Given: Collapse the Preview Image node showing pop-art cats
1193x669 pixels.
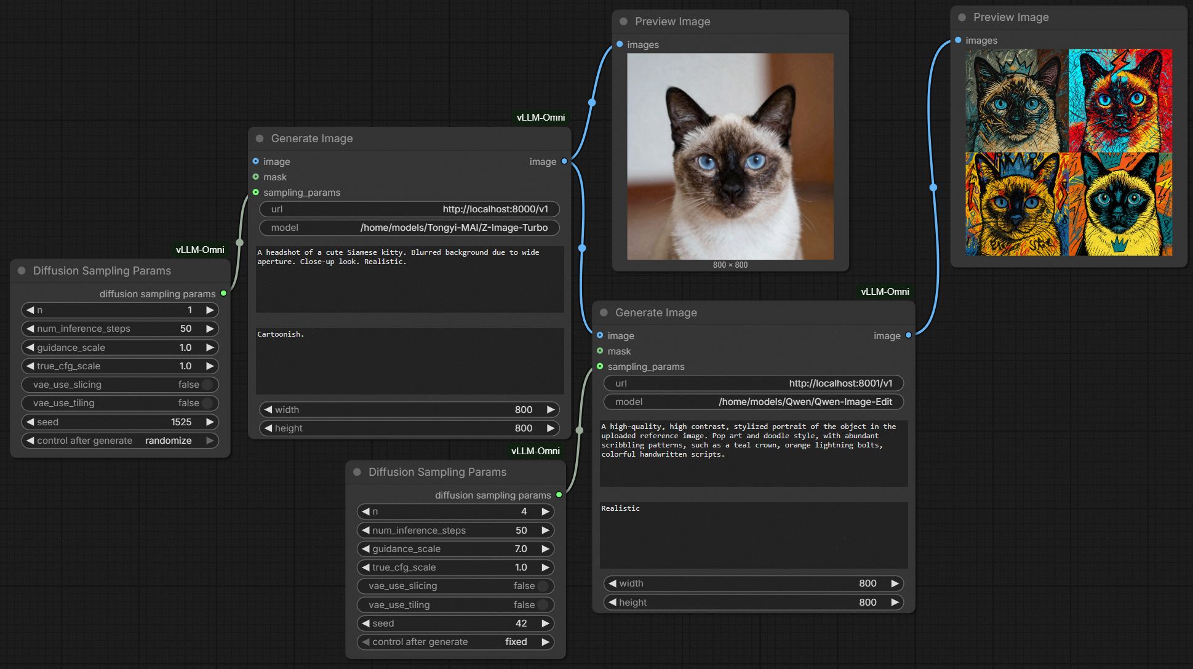Looking at the screenshot, I should coord(962,17).
